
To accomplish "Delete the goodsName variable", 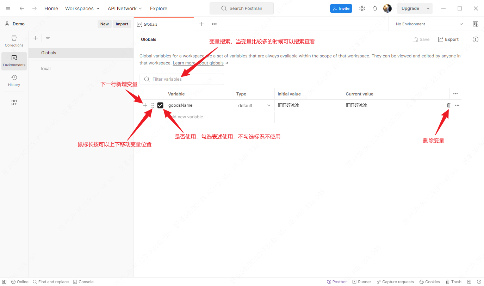I will tap(449, 105).
